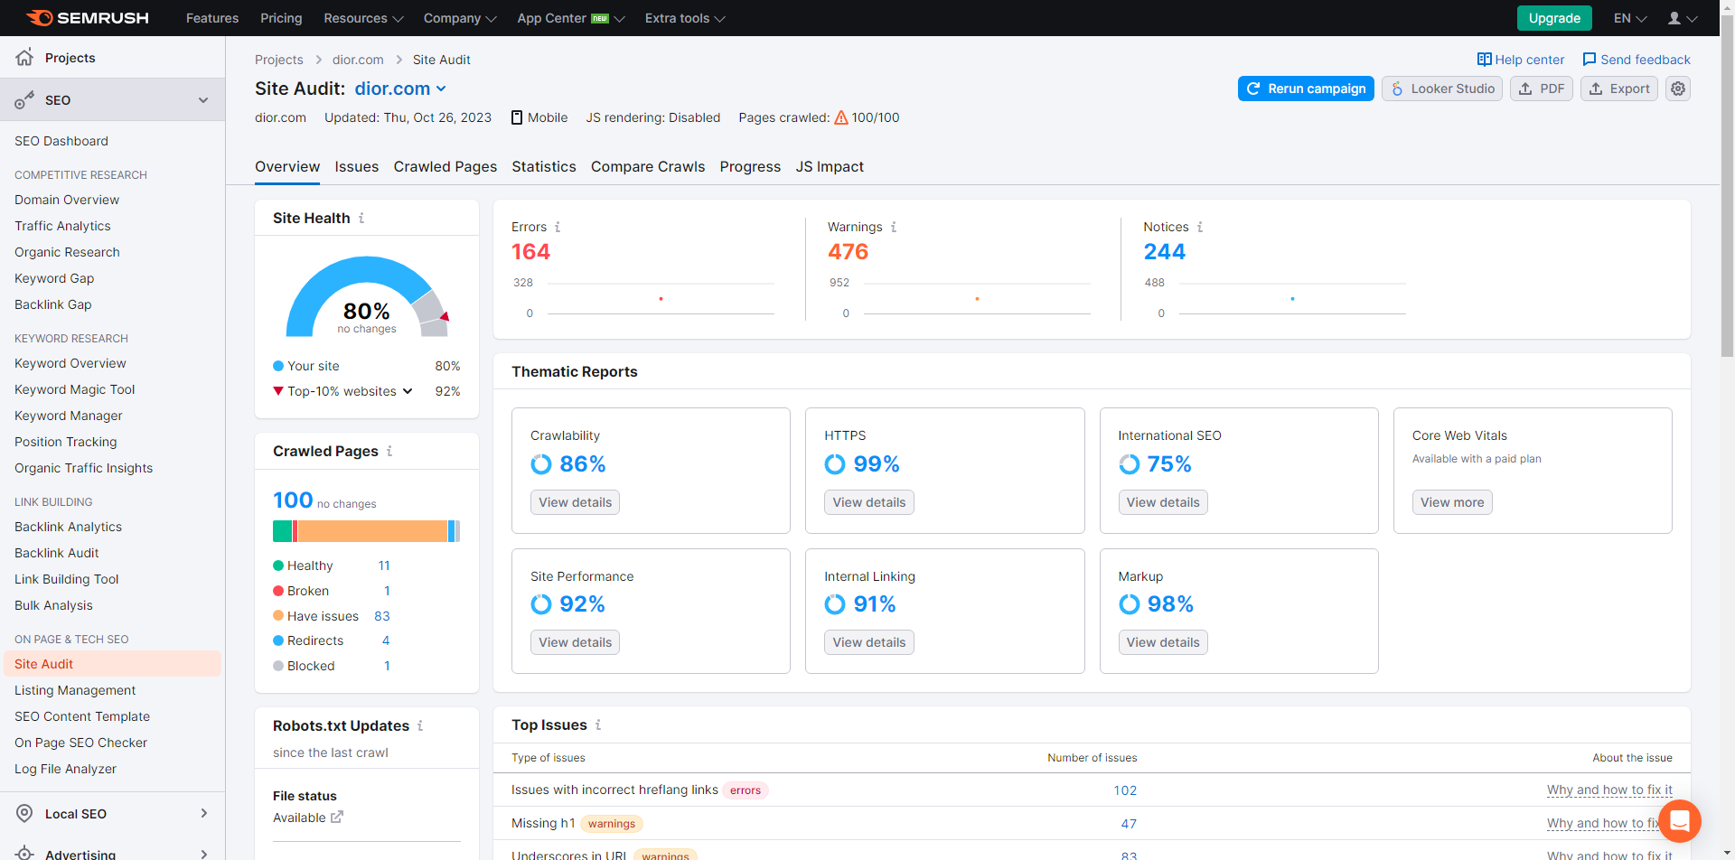Open the Help center link
1735x860 pixels.
pyautogui.click(x=1521, y=60)
